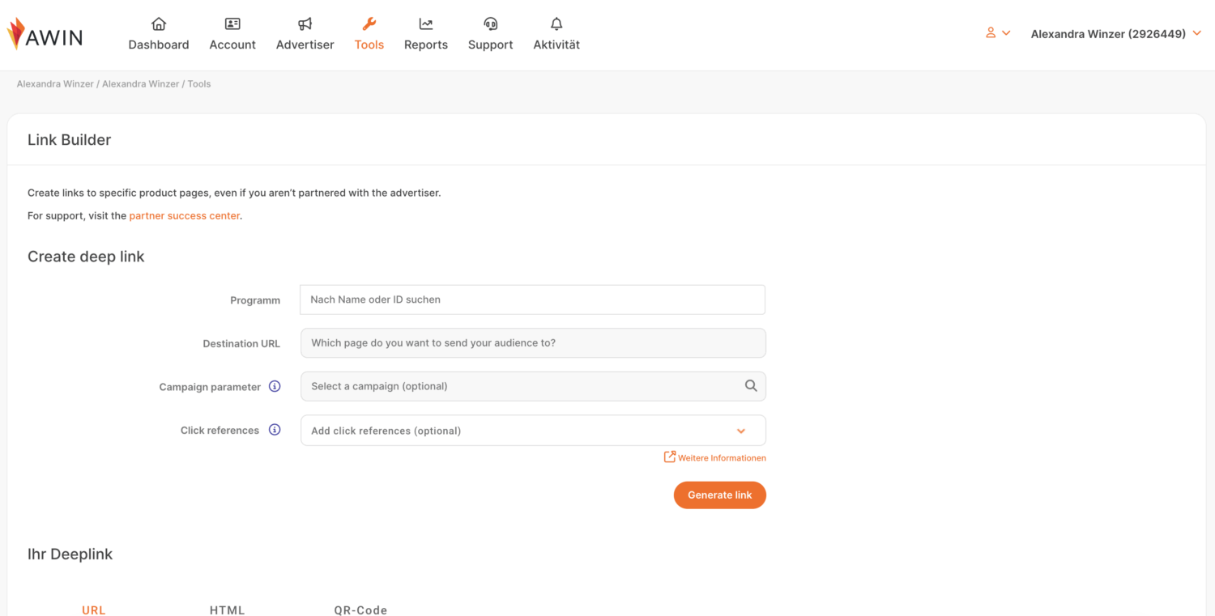Open the Dashboard menu label
The height and width of the screenshot is (616, 1215).
tap(159, 45)
